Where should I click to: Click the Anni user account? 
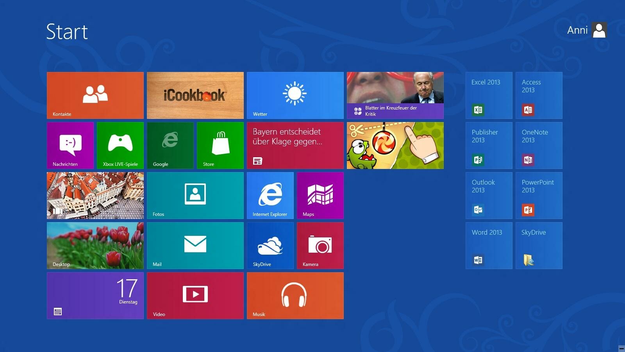tap(586, 30)
